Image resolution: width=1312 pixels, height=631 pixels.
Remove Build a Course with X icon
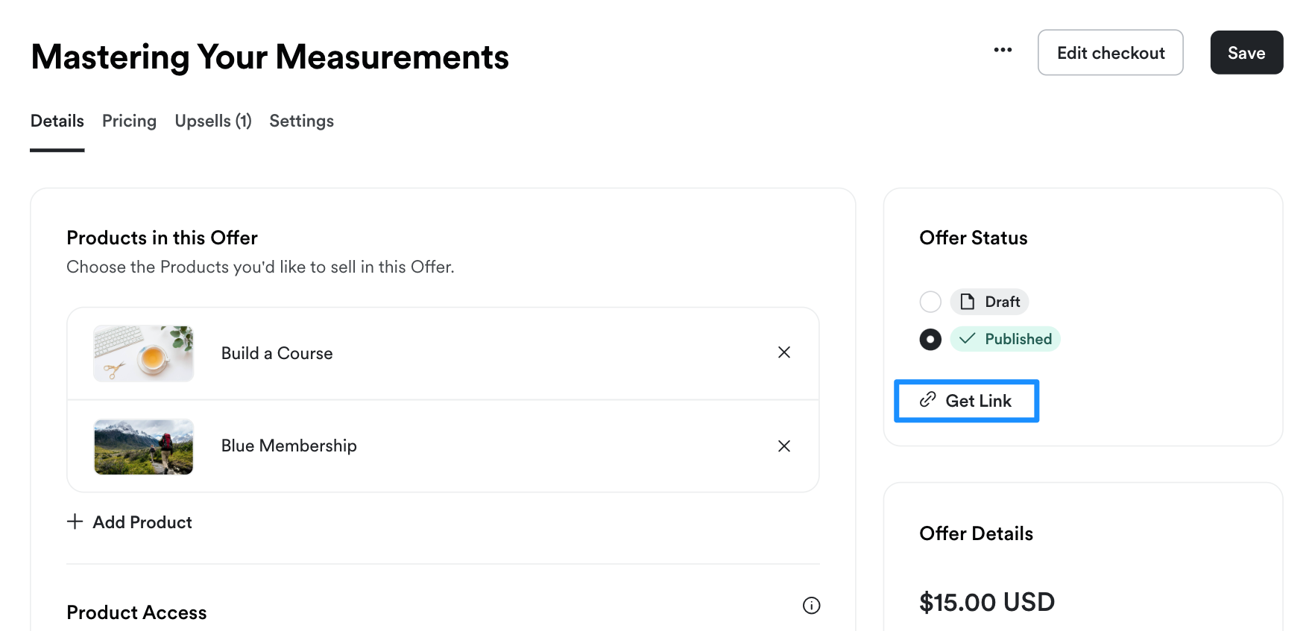click(x=784, y=352)
